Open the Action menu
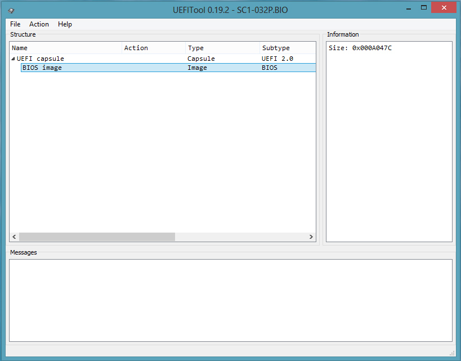 pos(39,24)
